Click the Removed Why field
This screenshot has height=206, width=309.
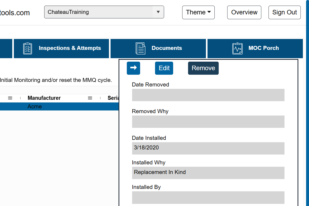tap(208, 122)
